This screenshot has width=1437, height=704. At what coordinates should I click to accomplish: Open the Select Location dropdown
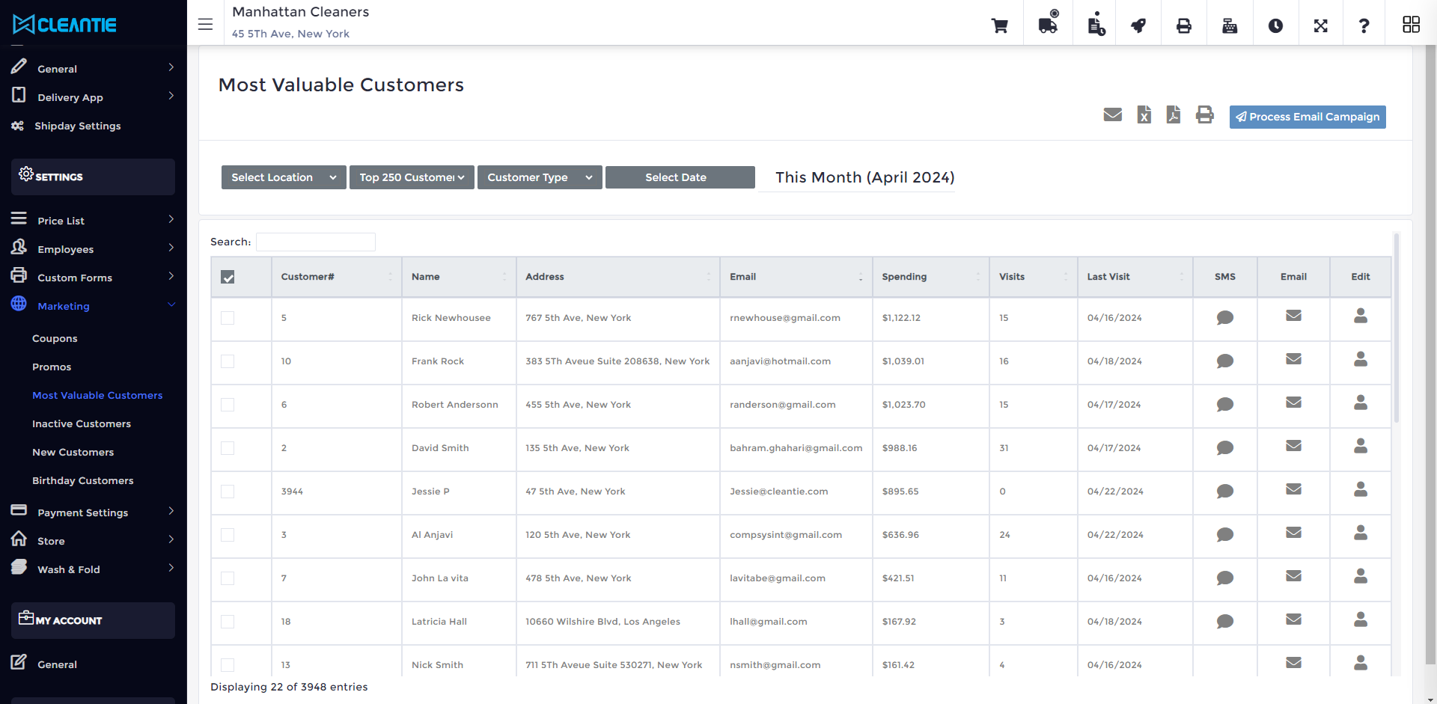click(x=284, y=177)
